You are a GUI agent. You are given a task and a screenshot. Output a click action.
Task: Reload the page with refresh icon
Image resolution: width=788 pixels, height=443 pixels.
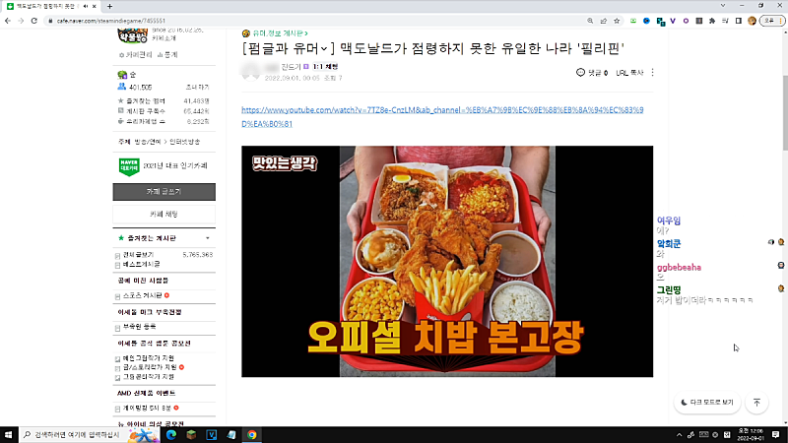click(34, 21)
